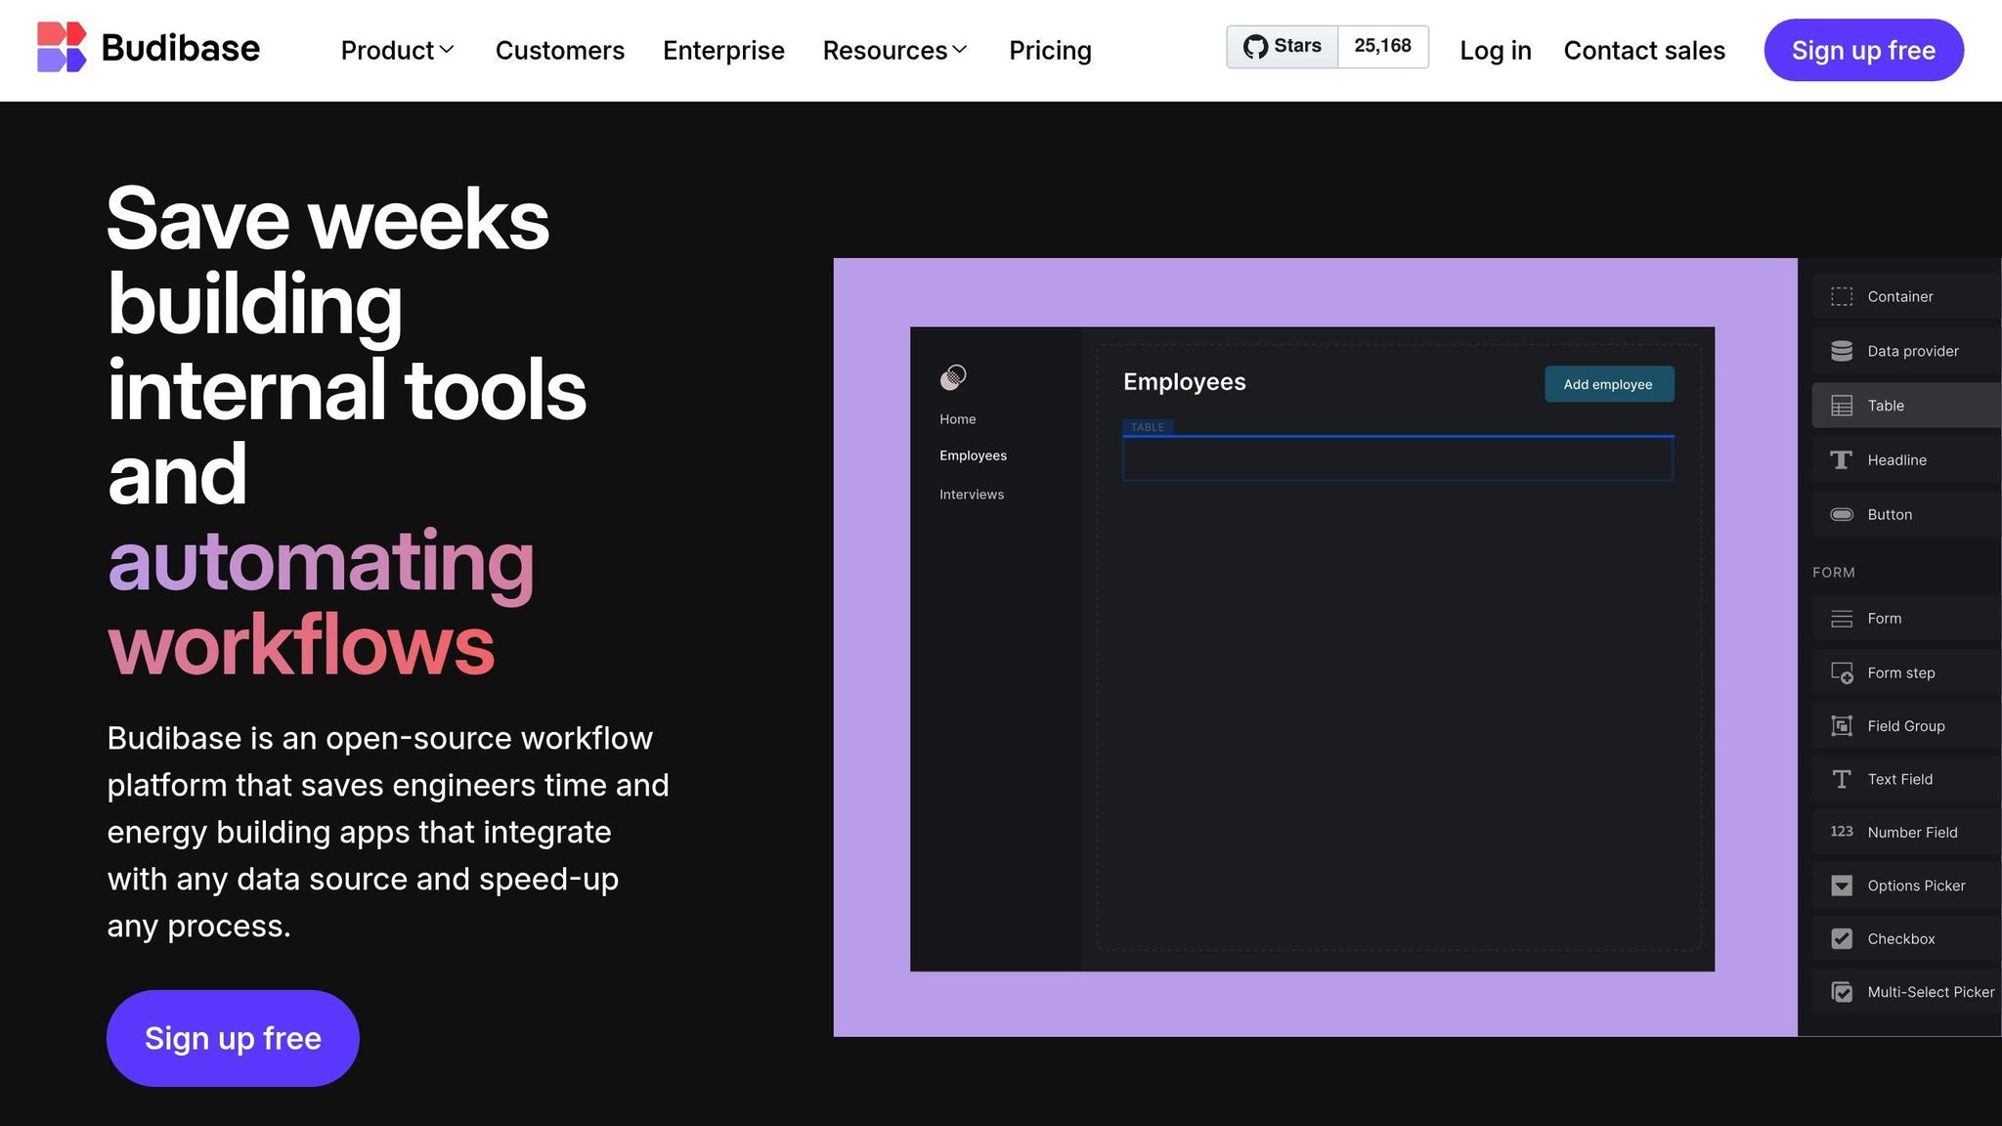Select the Checkbox component icon
Viewport: 2002px width, 1126px height.
(x=1842, y=938)
